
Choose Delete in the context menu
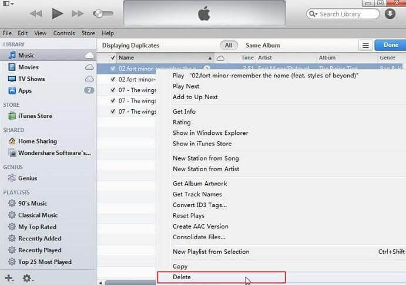tap(222, 277)
